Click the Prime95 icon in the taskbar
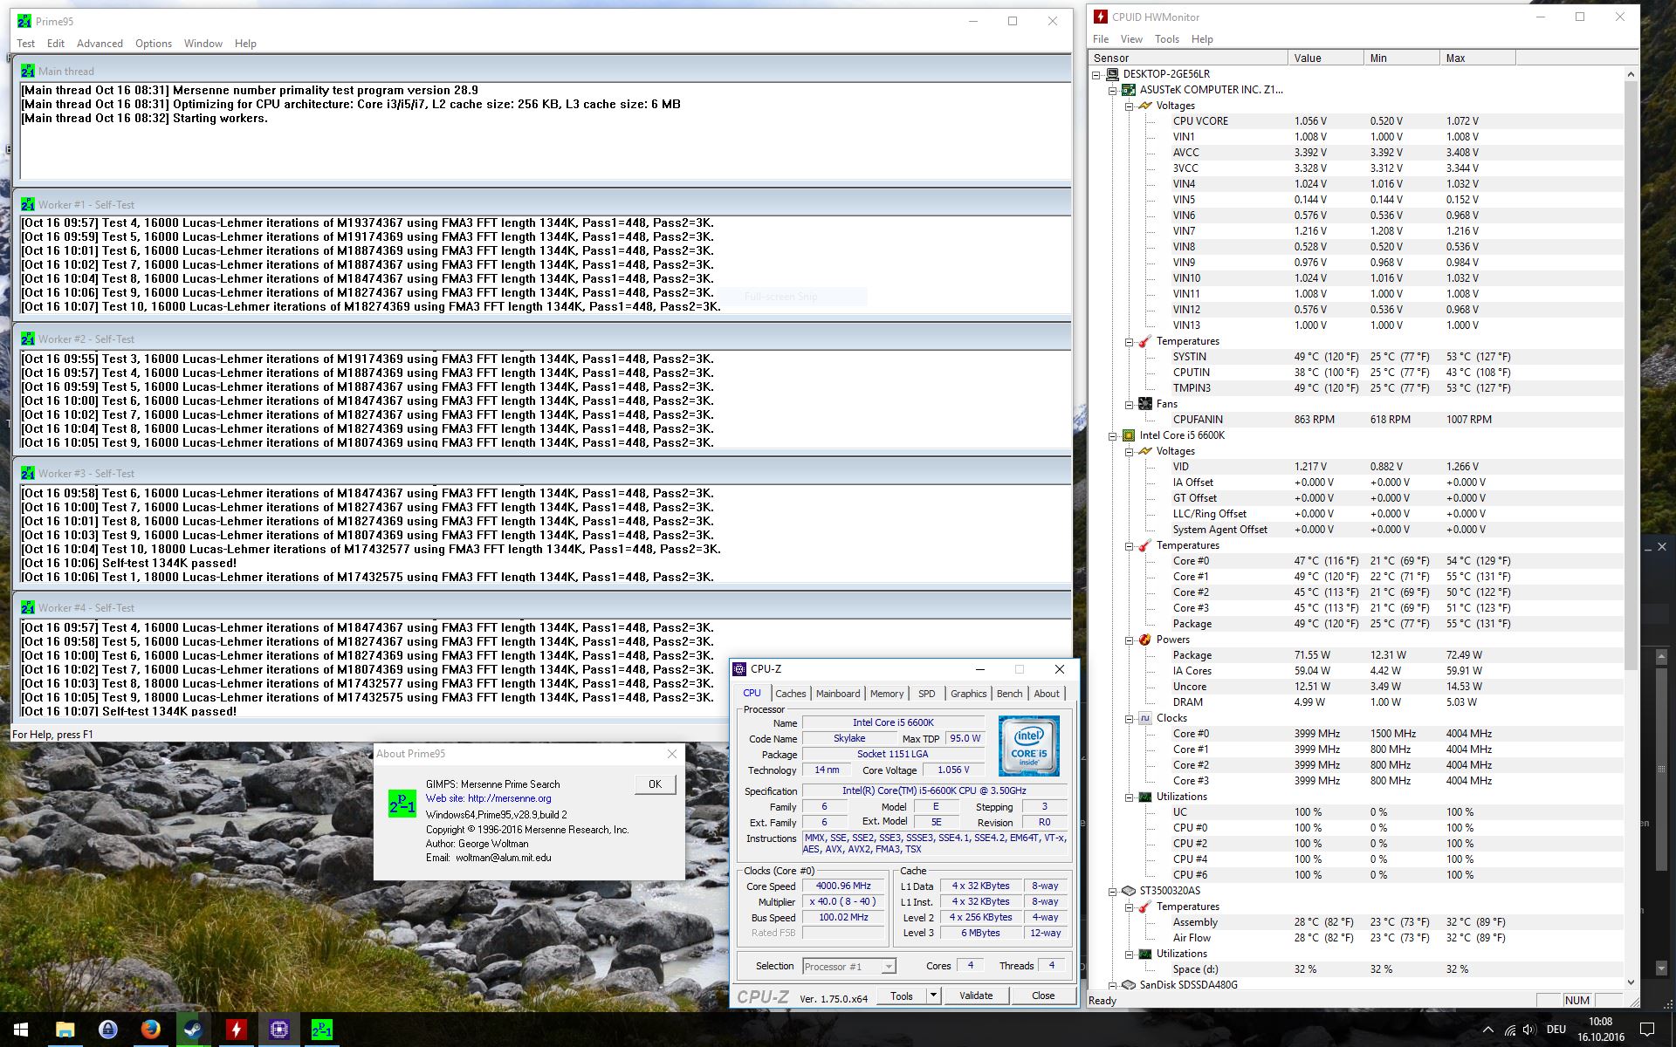 click(x=321, y=1030)
